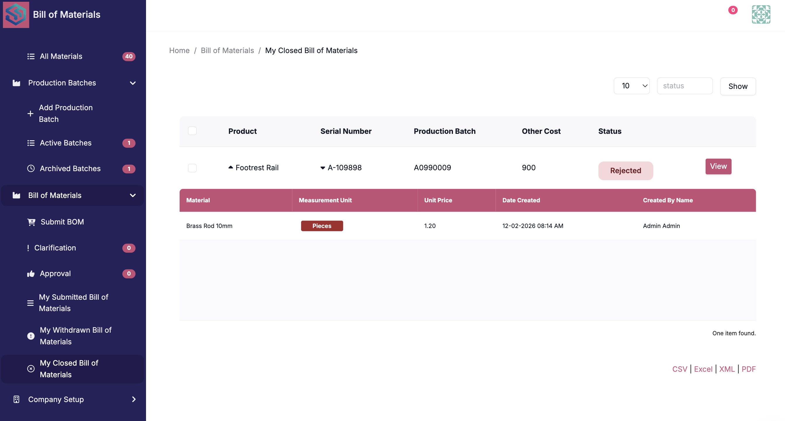Open My Withdrawn Bill of Materials

tap(76, 336)
